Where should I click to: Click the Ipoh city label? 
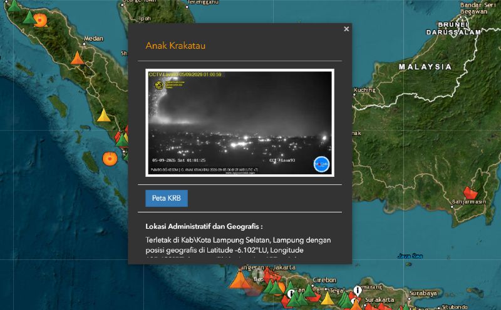coord(145,19)
